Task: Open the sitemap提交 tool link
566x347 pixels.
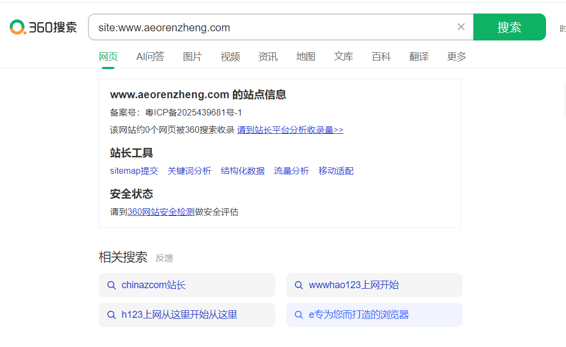Action: pyautogui.click(x=134, y=171)
